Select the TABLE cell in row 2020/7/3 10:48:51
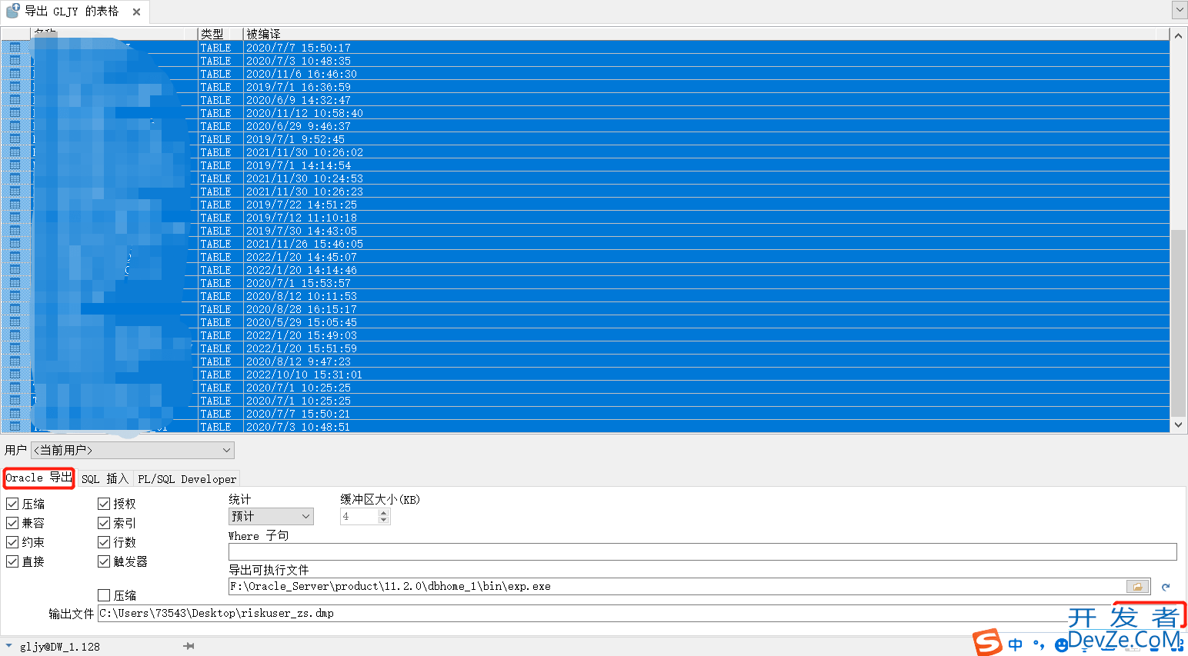The width and height of the screenshot is (1188, 656). coord(221,427)
